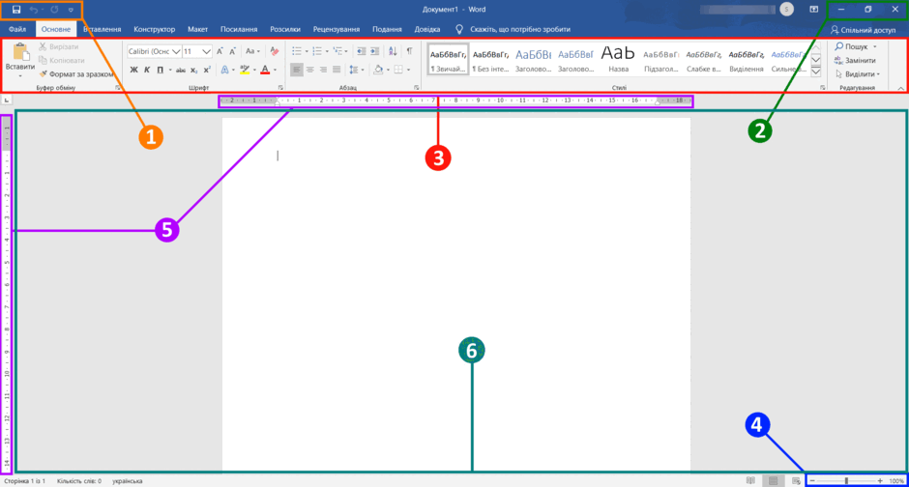This screenshot has height=487, width=909.
Task: Select the Виділення emphasis style
Action: click(x=747, y=60)
